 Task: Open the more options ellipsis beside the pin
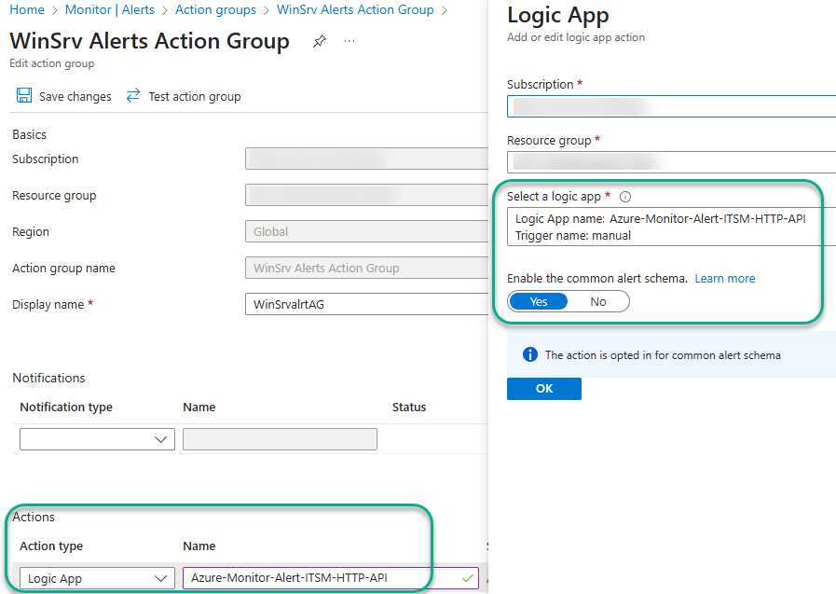[x=349, y=41]
